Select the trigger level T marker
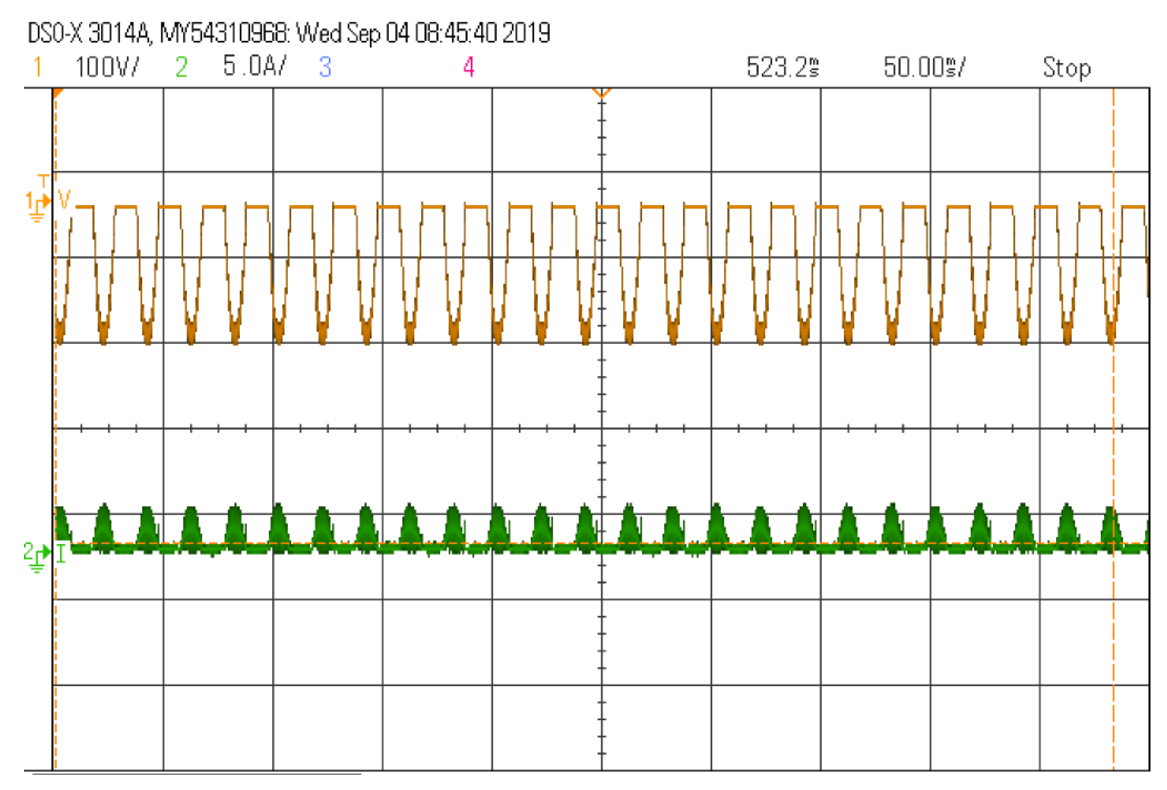The width and height of the screenshot is (1167, 790). (44, 181)
